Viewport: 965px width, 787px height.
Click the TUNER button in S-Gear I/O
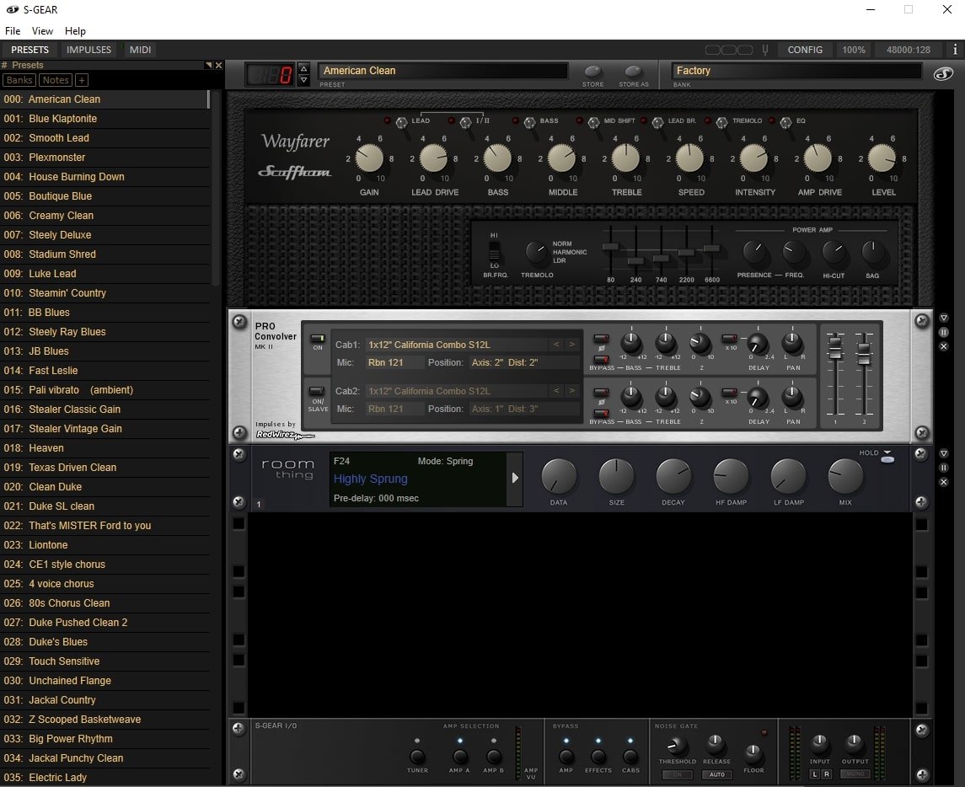point(417,757)
